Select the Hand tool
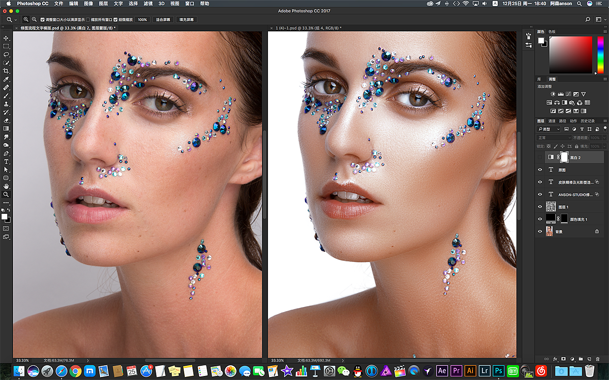Viewport: 609px width, 380px height. click(6, 186)
